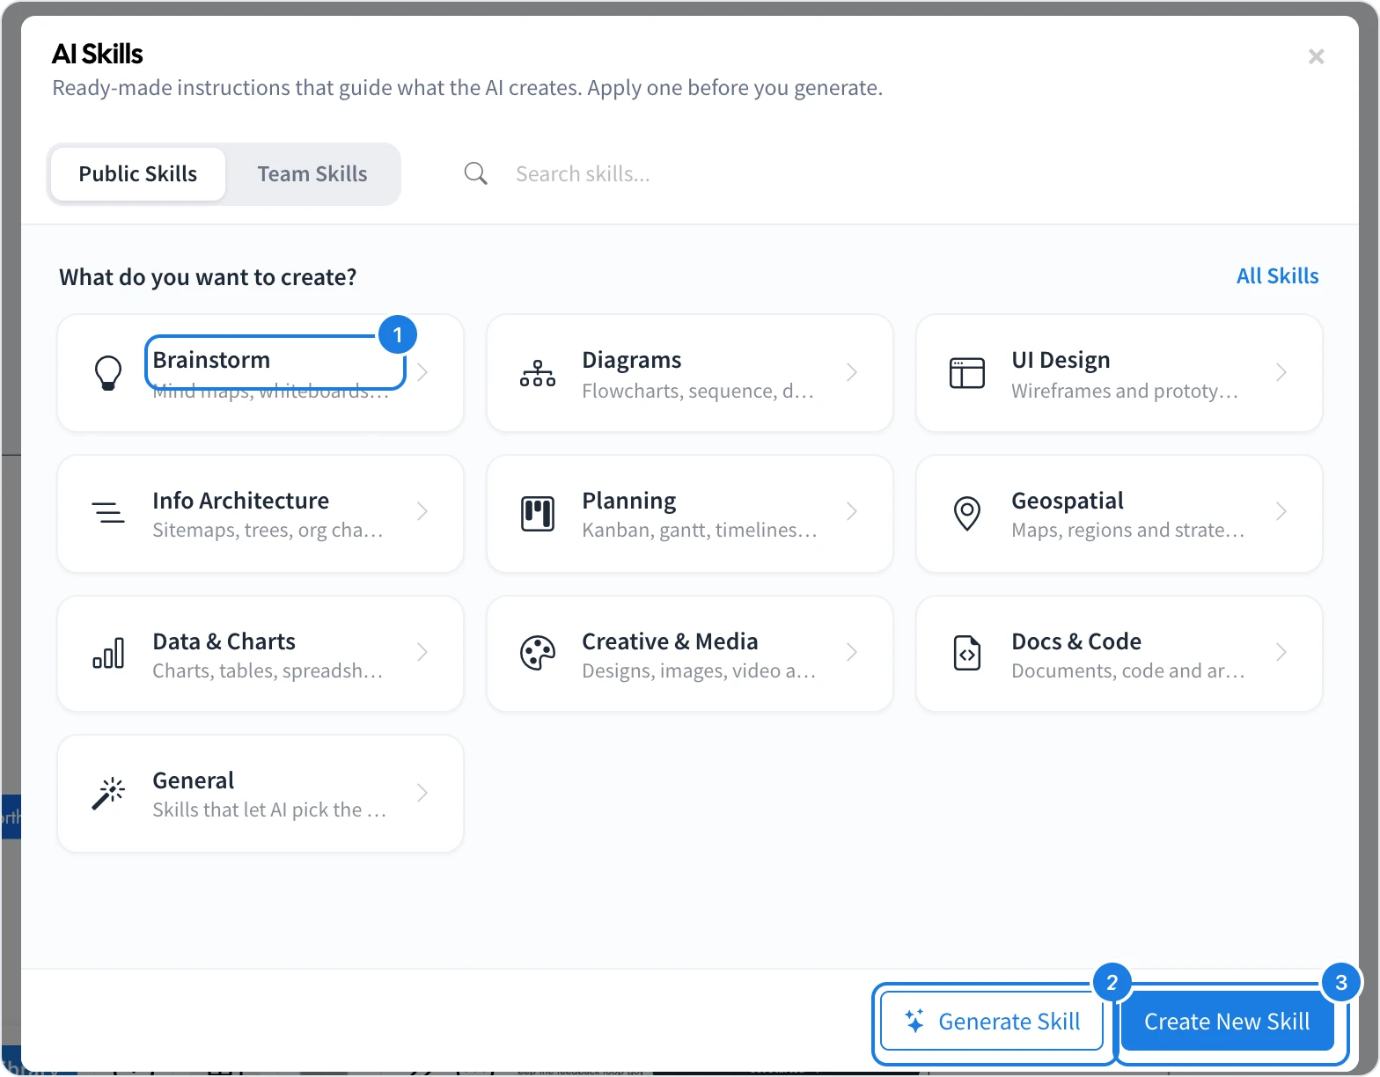The width and height of the screenshot is (1380, 1077).
Task: Select the Data & Charts title
Action: tap(224, 641)
